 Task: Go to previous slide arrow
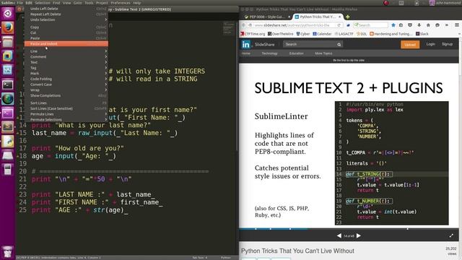(x=339, y=236)
